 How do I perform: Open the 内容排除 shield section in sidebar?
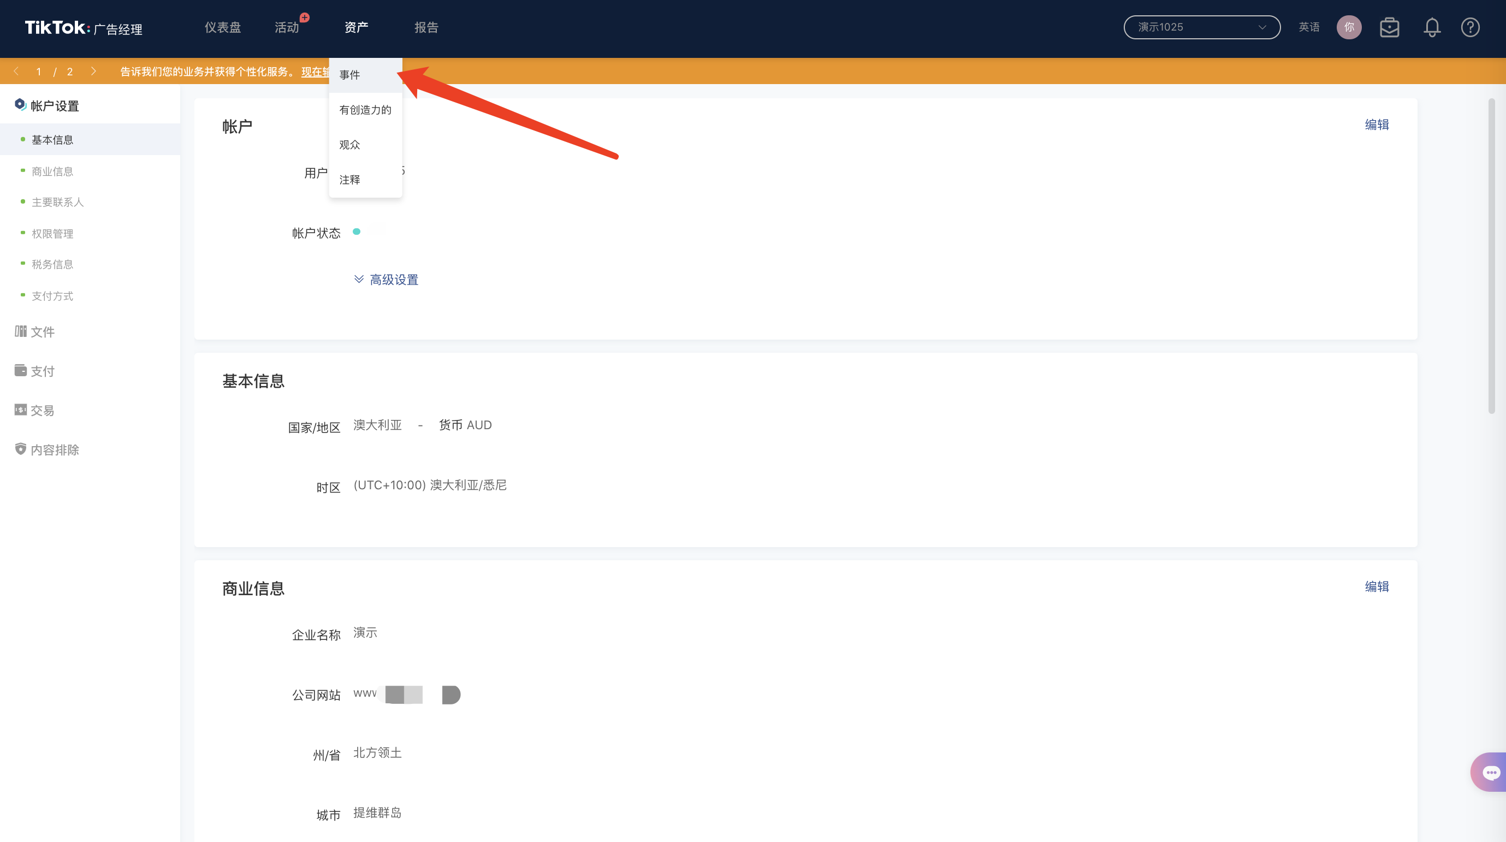21,449
